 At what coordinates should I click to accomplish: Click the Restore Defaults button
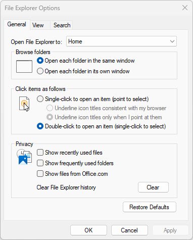[150, 207]
